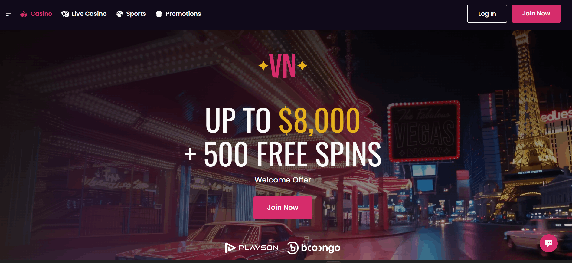Click the ball icon beside Sports
Screen dimensions: 572x263
(x=120, y=14)
